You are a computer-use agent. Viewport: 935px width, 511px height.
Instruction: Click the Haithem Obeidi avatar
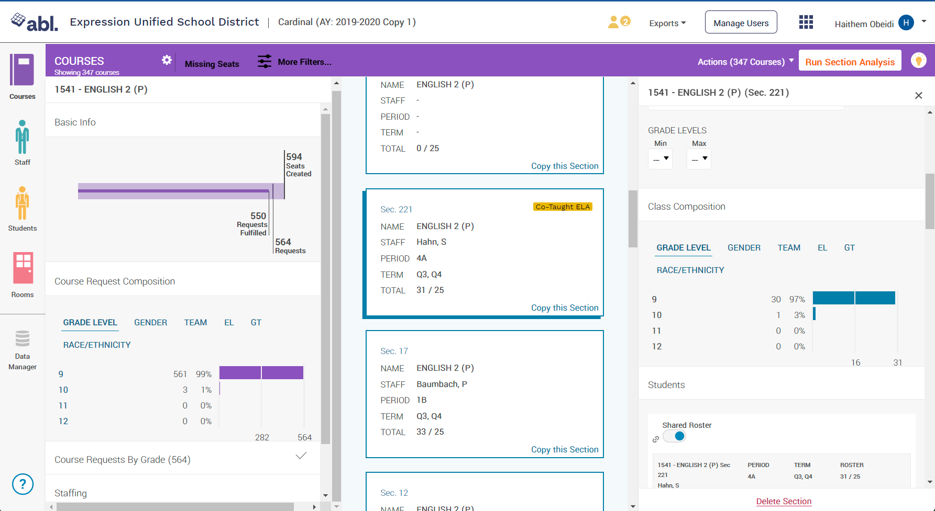click(x=906, y=22)
